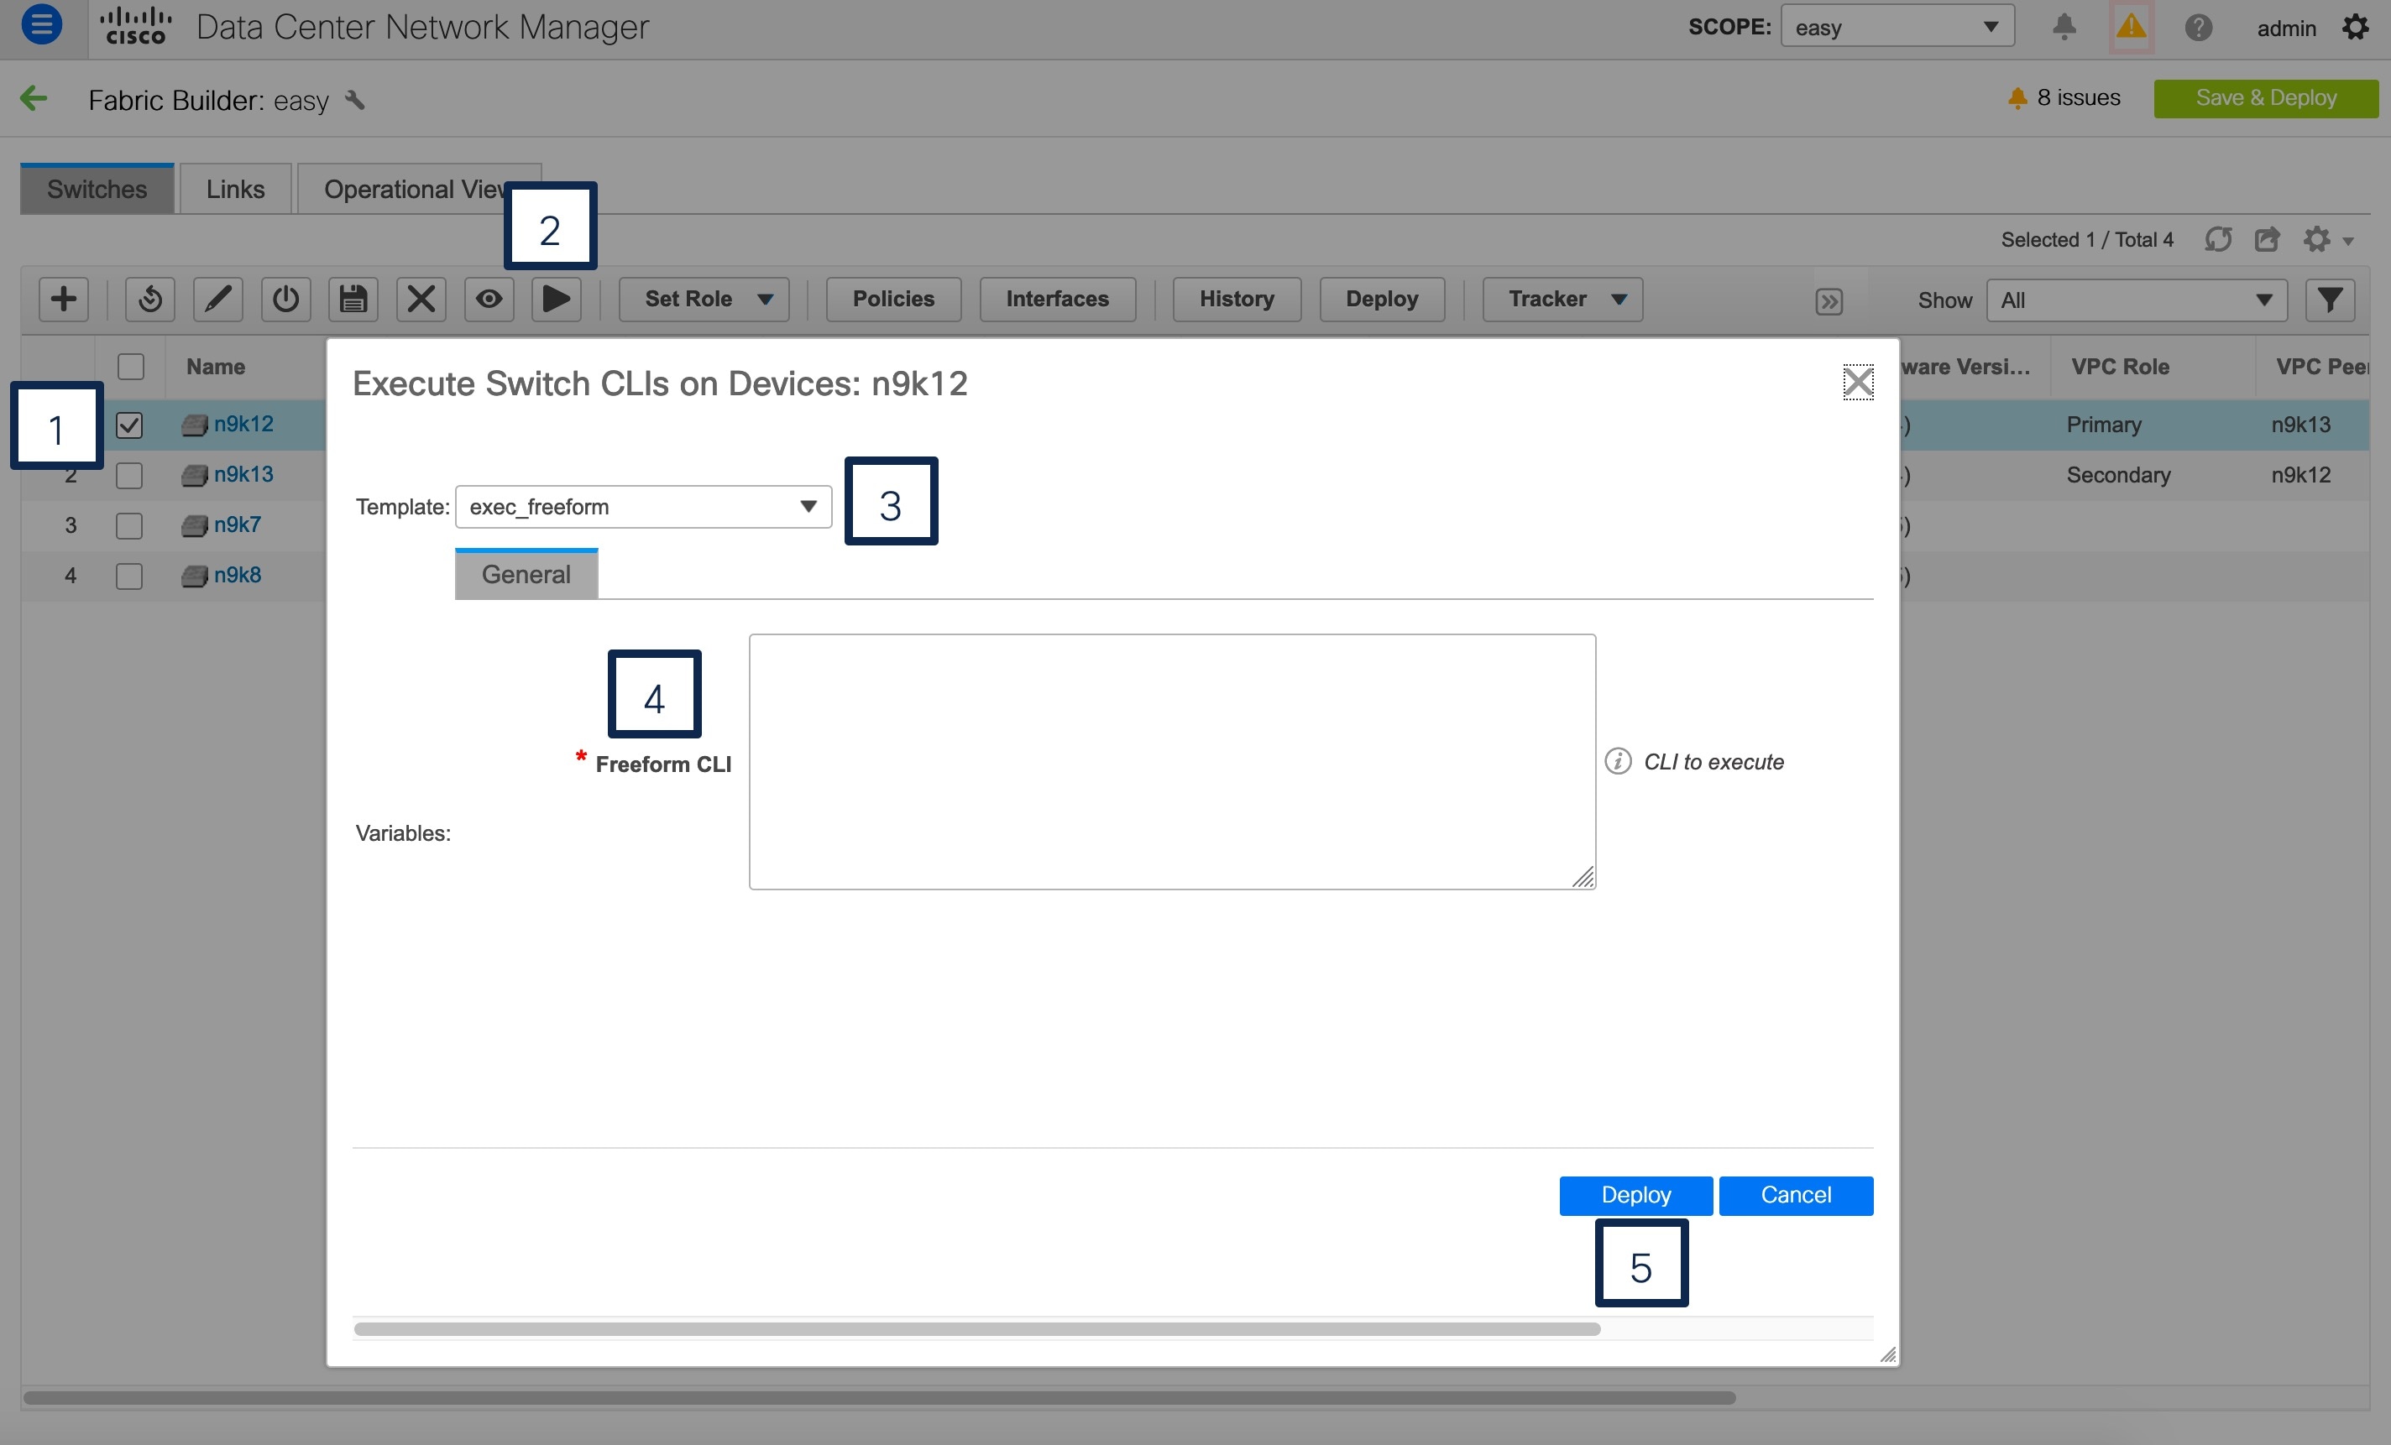Click the eye preview config icon
2391x1445 pixels.
[x=489, y=299]
